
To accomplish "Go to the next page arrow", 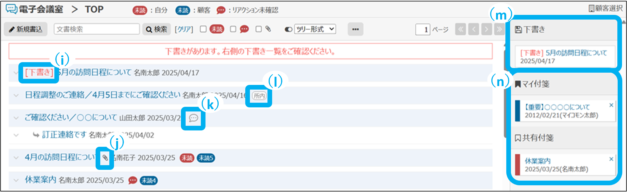I will (x=486, y=29).
